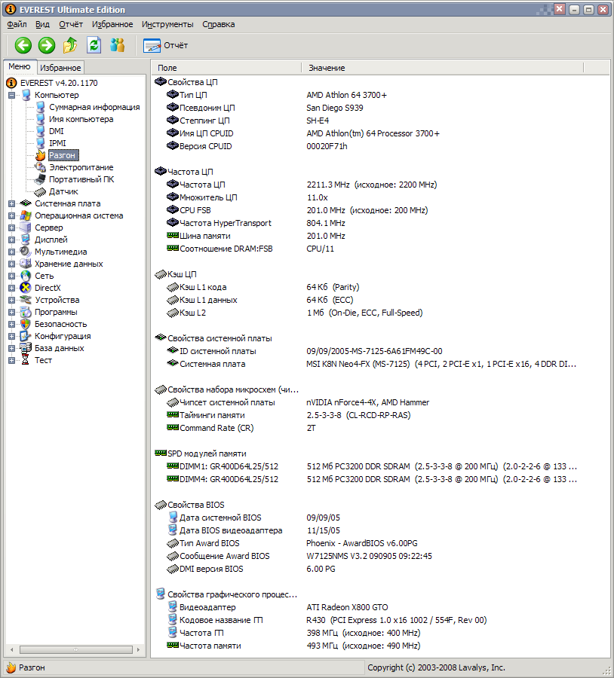The image size is (614, 678).
Task: Click the Поле column header
Action: [x=226, y=68]
